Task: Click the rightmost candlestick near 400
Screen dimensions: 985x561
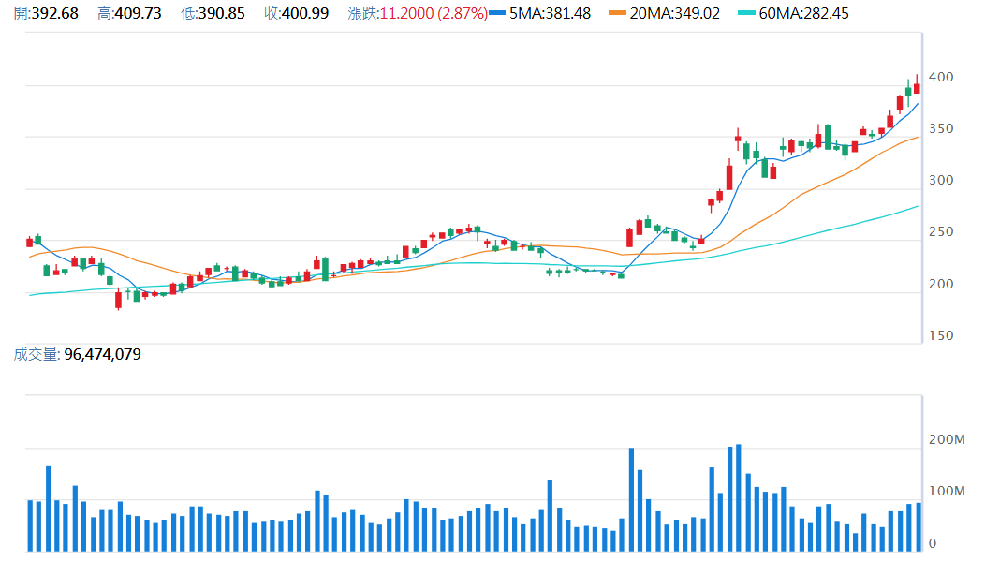Action: [x=917, y=87]
